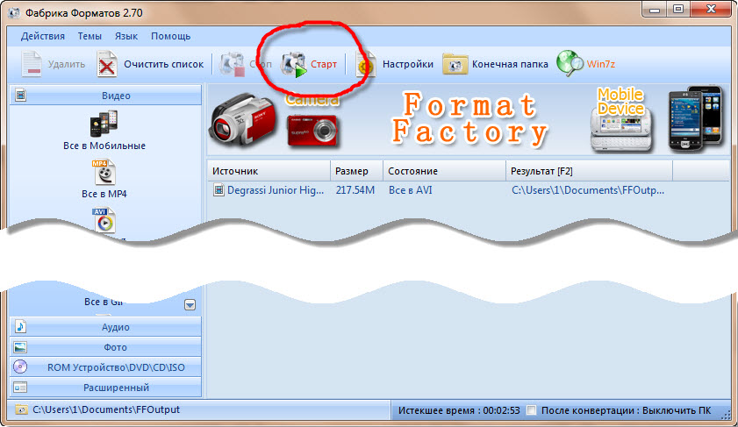This screenshot has width=738, height=427.
Task: Click the Все в AVI state cell
Action: (x=411, y=190)
